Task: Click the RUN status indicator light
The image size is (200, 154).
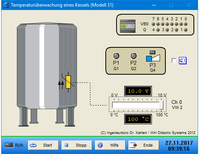Action: point(9,145)
